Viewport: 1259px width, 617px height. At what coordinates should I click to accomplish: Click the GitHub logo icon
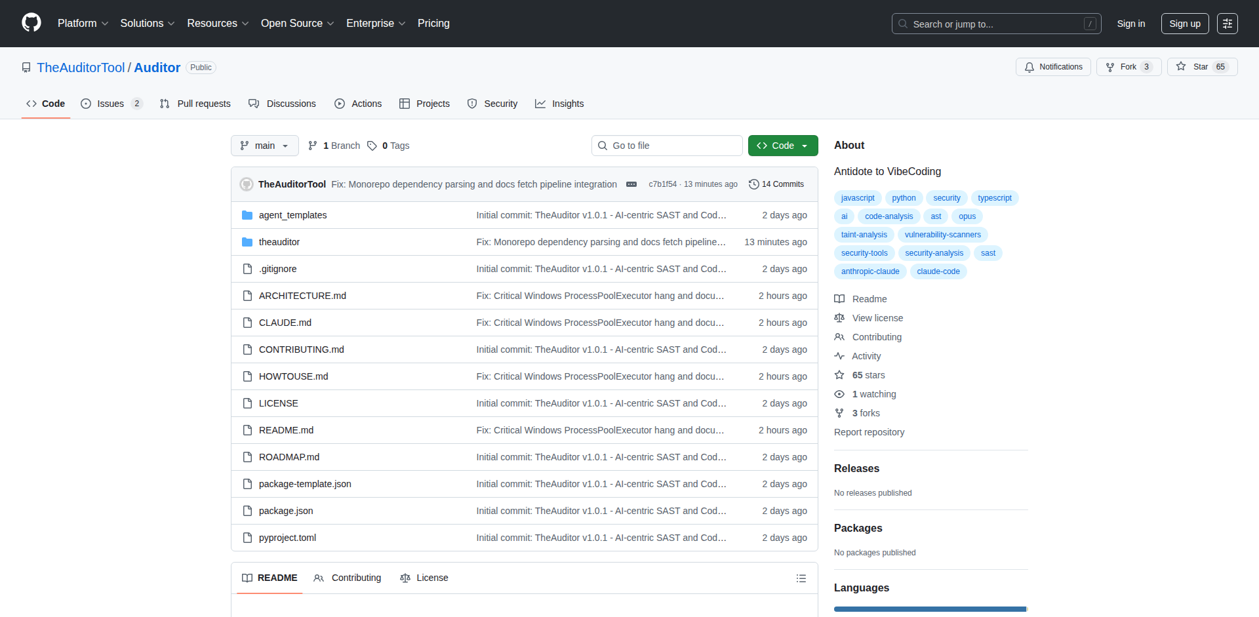31,23
